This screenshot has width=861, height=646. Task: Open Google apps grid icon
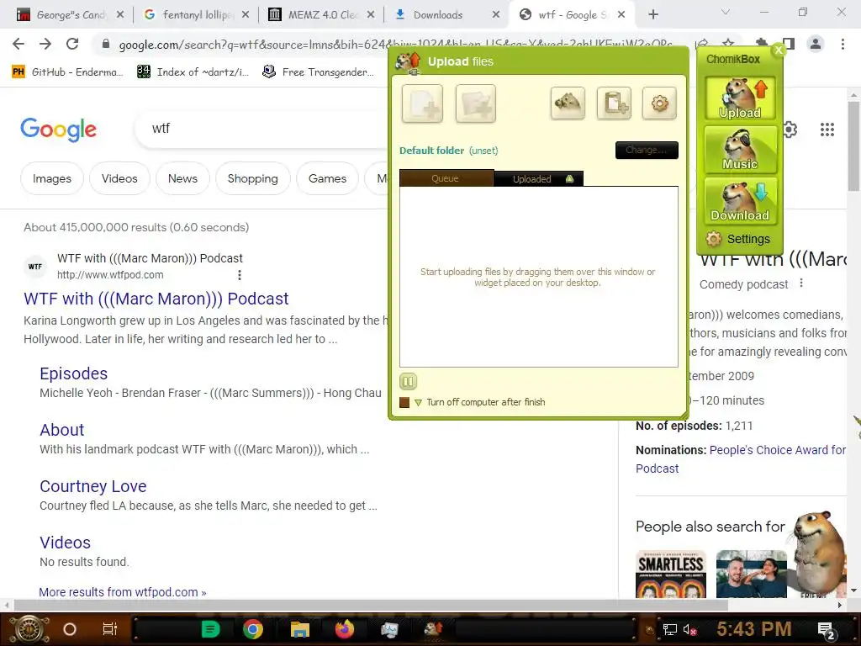(x=827, y=130)
